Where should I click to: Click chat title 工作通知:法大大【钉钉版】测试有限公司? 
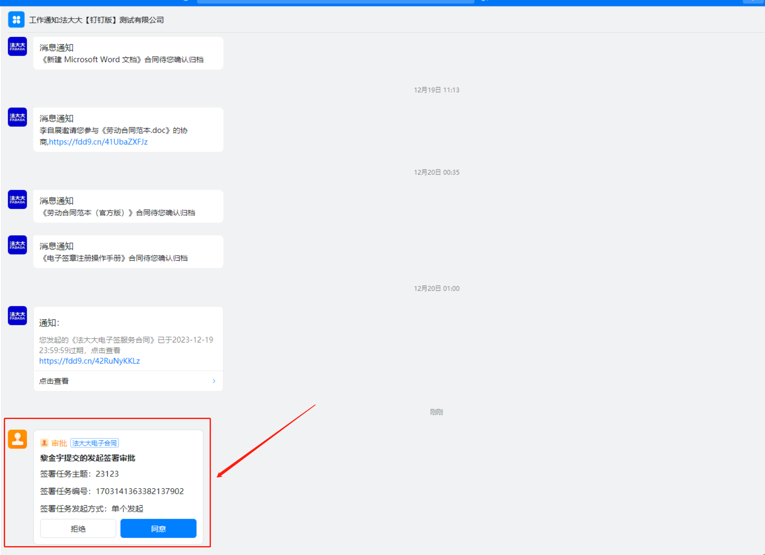click(96, 20)
